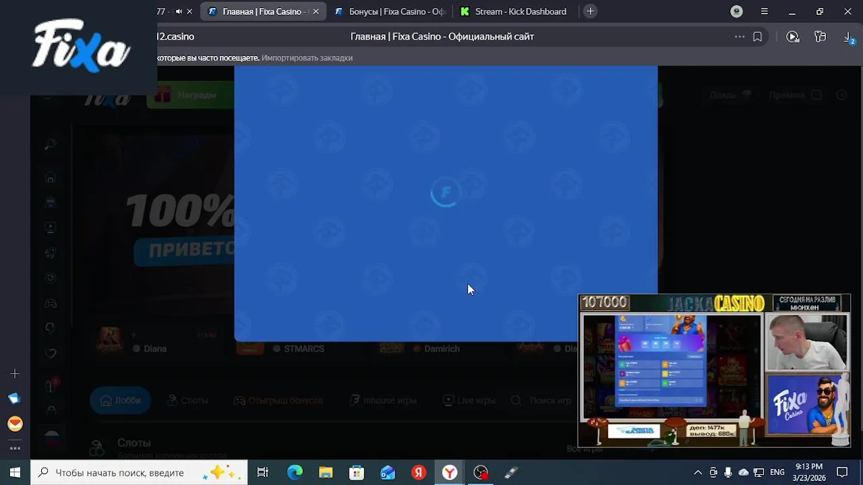Click the address bar page title

click(442, 36)
